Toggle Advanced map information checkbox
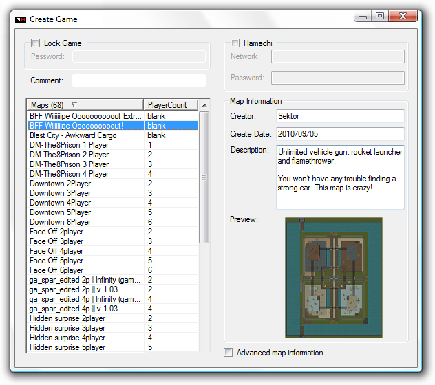This screenshot has height=385, width=435. [229, 353]
